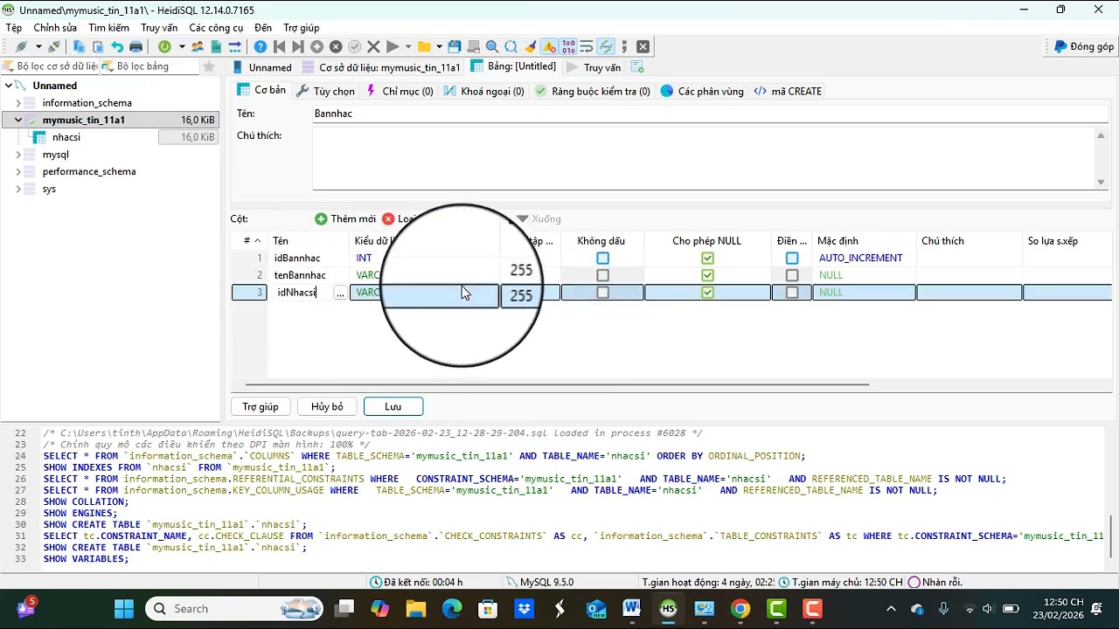This screenshot has height=629, width=1119.
Task: Click the Lưu button
Action: pyautogui.click(x=393, y=406)
